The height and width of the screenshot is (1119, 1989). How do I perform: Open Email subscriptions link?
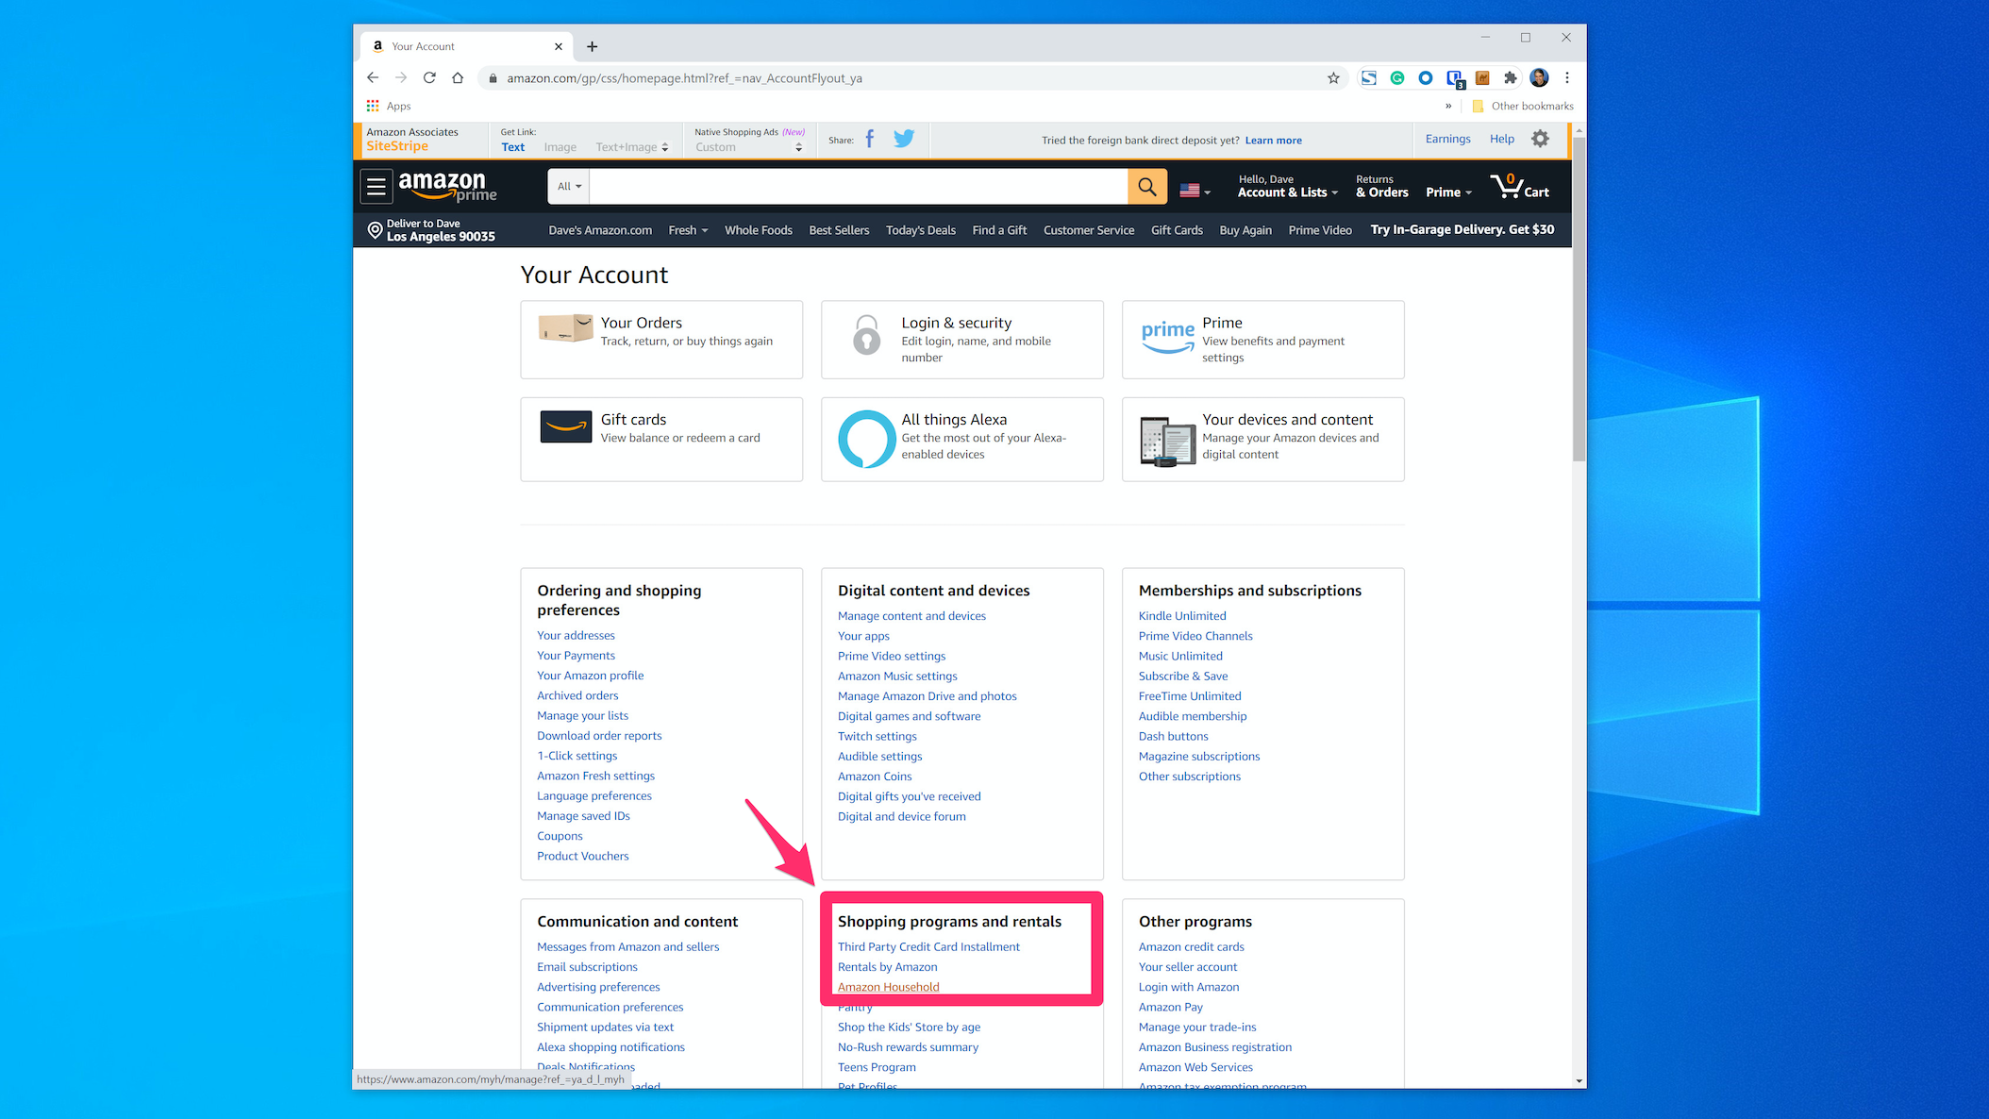click(587, 967)
